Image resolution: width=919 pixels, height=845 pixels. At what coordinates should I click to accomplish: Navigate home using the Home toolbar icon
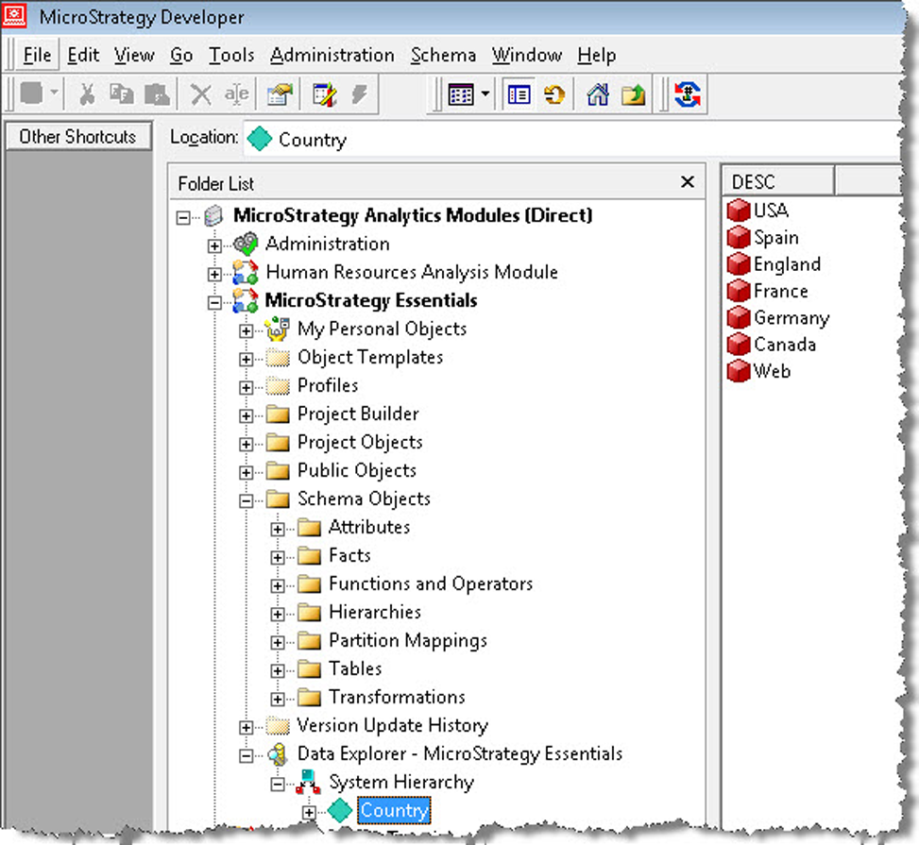point(599,93)
